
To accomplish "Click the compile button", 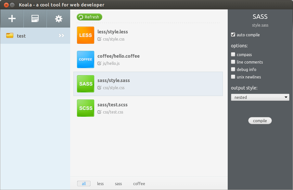I will click(x=260, y=121).
